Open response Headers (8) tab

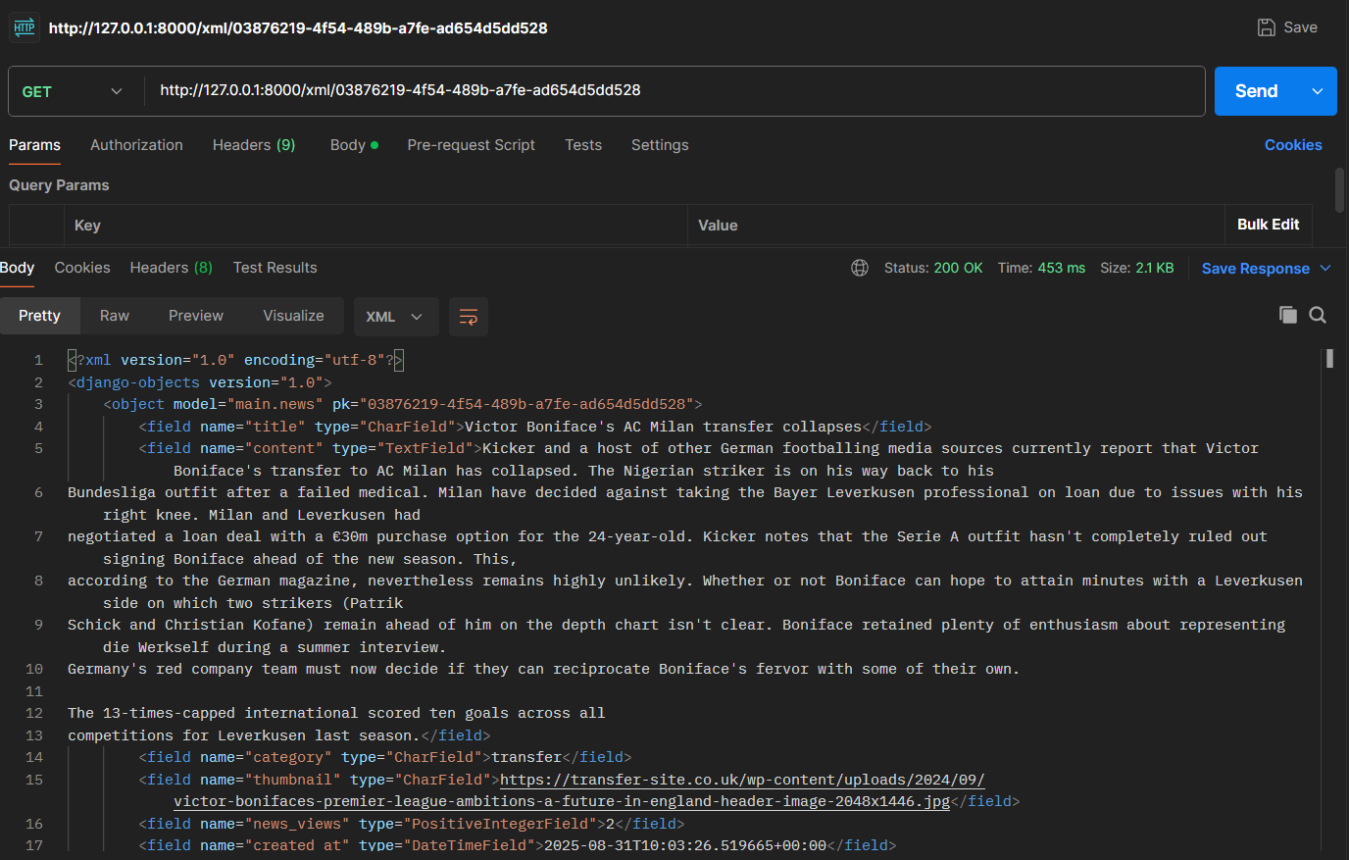pos(171,268)
